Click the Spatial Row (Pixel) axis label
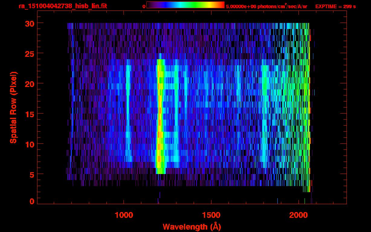The image size is (371, 232). click(13, 107)
